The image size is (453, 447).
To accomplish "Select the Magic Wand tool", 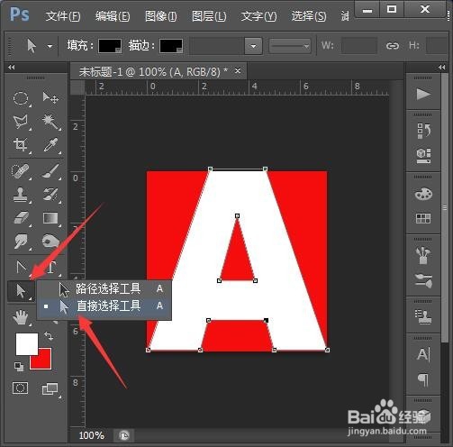I will [50, 122].
